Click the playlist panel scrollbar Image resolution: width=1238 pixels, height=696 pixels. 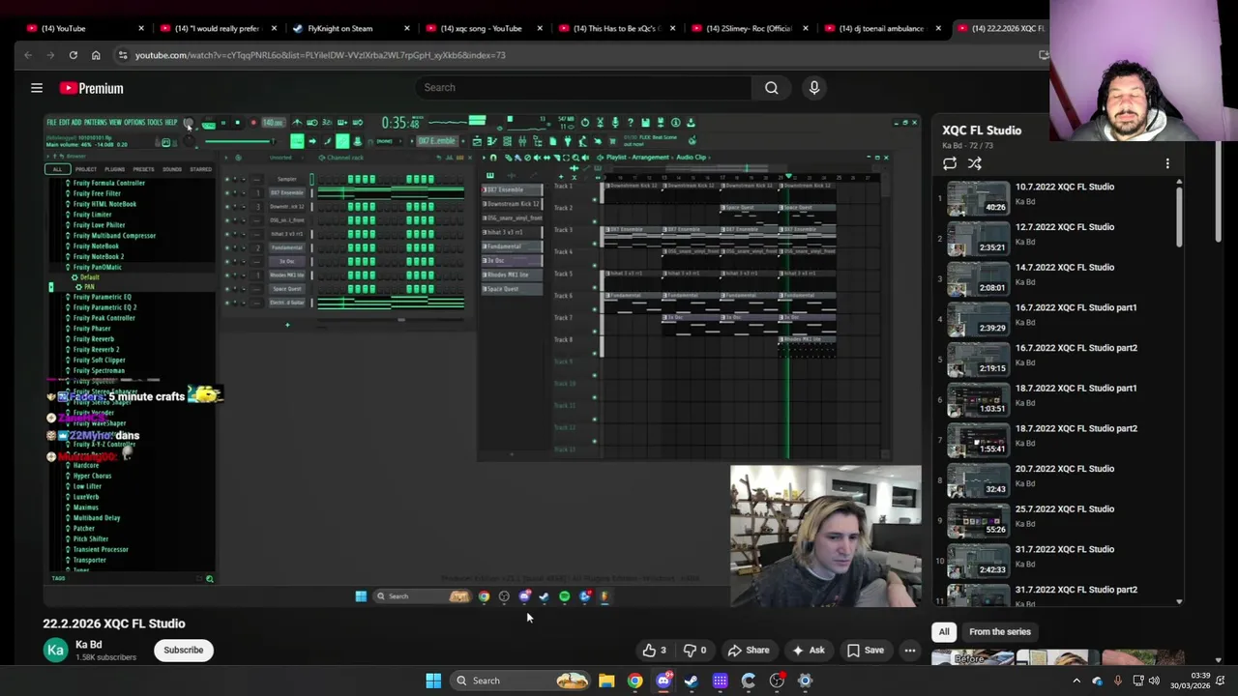click(1179, 217)
